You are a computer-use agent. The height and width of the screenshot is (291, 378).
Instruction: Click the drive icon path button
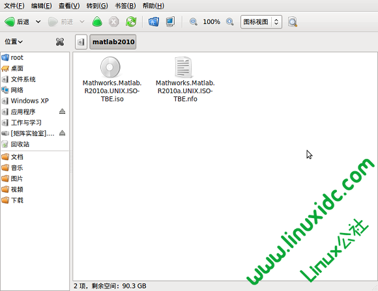[81, 42]
